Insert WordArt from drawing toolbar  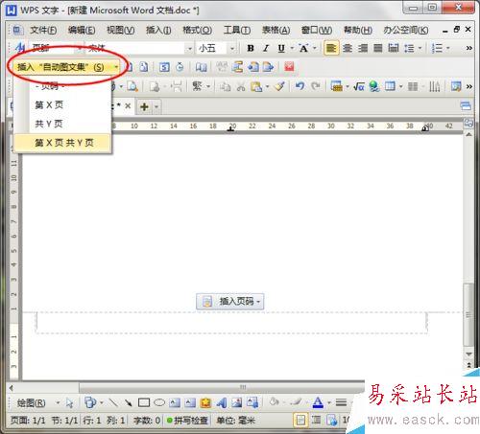click(x=222, y=403)
